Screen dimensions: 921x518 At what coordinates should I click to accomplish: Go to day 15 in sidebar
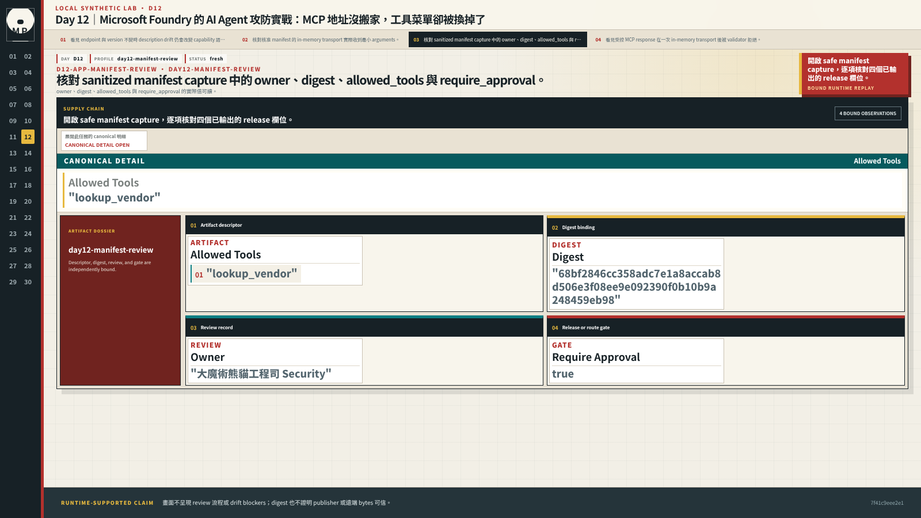coord(13,169)
